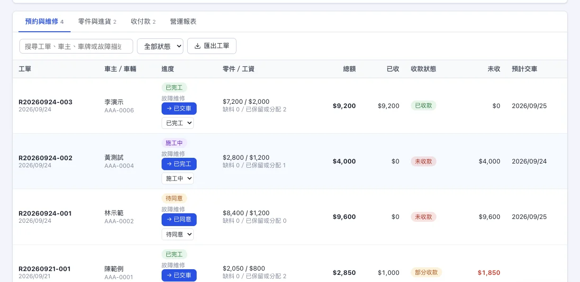
Task: Click the 匯出工單 export button
Action: click(212, 46)
